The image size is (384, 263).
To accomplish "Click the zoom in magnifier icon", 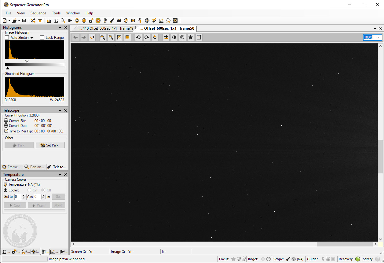I will [103, 37].
